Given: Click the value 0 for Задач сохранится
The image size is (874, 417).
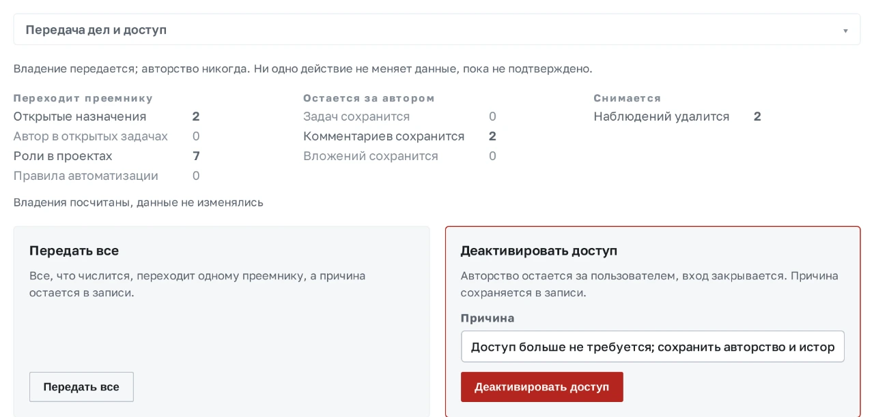Looking at the screenshot, I should pyautogui.click(x=492, y=117).
